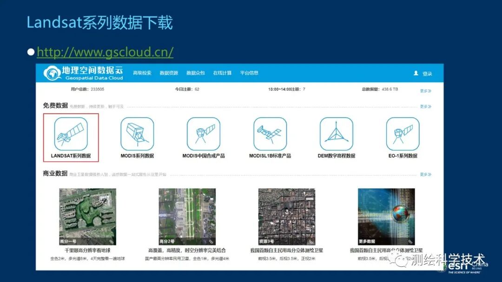Click the 高覆盖，高精度，时空分辨率完美结合 caption

[x=187, y=250]
